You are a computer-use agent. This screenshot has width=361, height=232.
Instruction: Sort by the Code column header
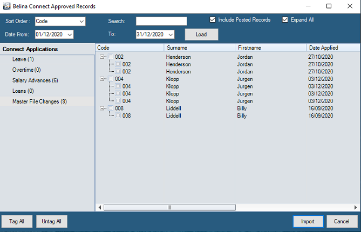pyautogui.click(x=130, y=47)
